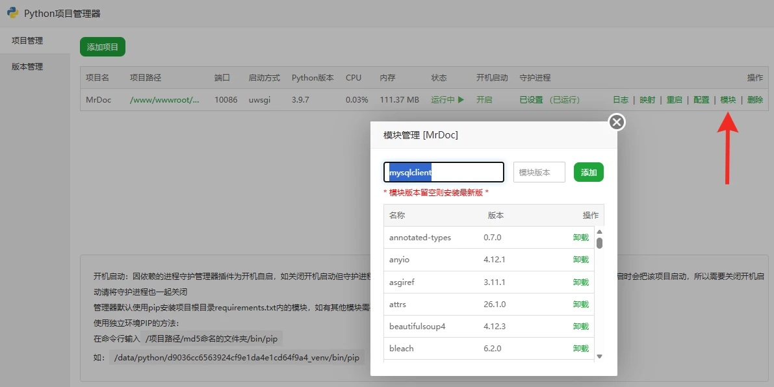
Task: Open 日志 for MrDoc project
Action: point(621,99)
